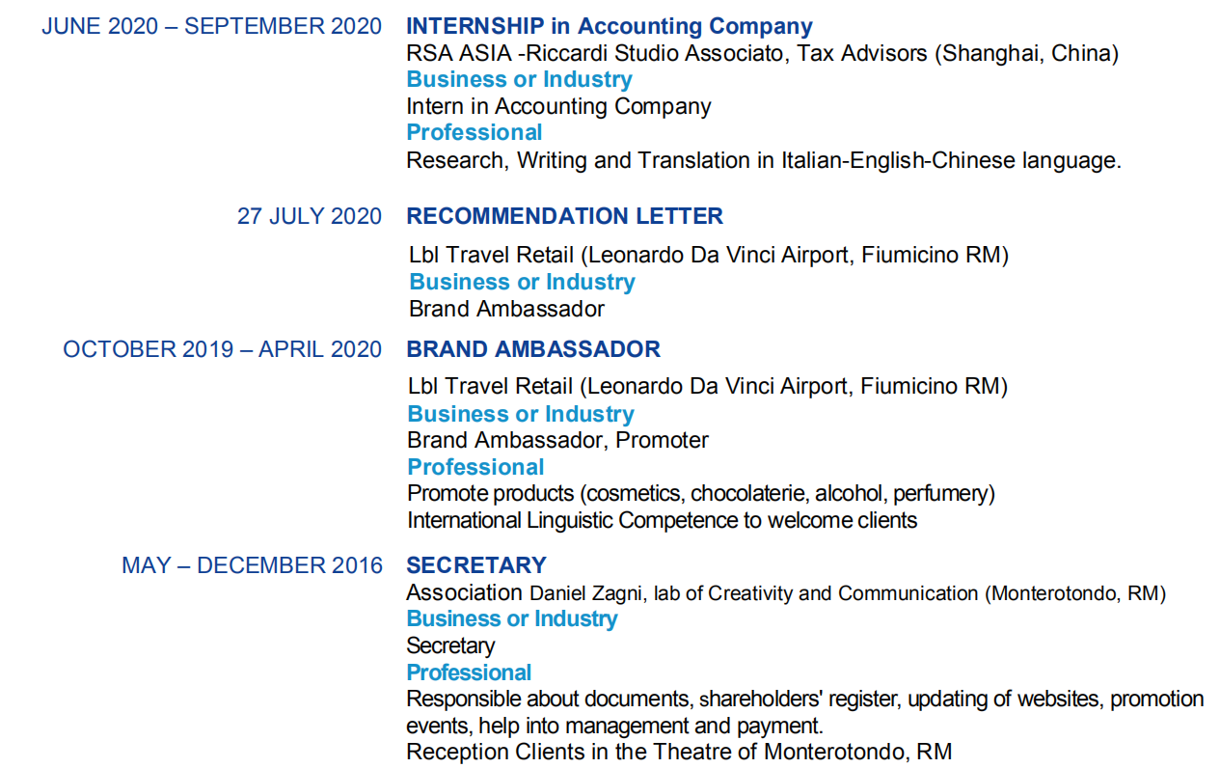Click the "JUNE 2020 – SEPTEMBER 2020" date range
The height and width of the screenshot is (768, 1220).
click(212, 27)
